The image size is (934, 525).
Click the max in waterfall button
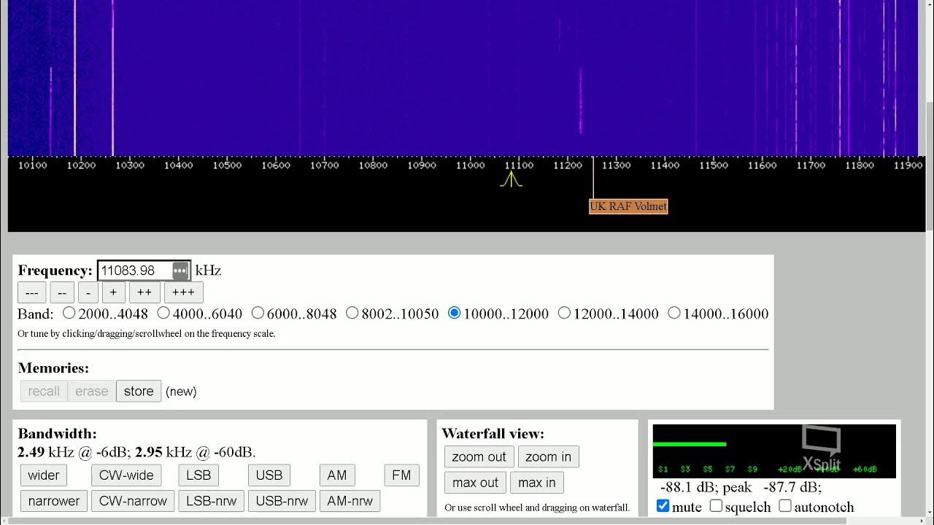coord(537,483)
